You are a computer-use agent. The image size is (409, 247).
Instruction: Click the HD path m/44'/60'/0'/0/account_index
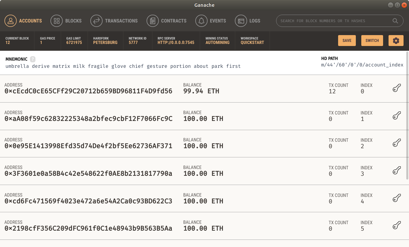click(362, 65)
